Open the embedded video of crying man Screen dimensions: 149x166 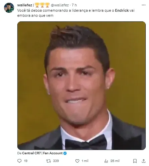pyautogui.click(x=81, y=86)
